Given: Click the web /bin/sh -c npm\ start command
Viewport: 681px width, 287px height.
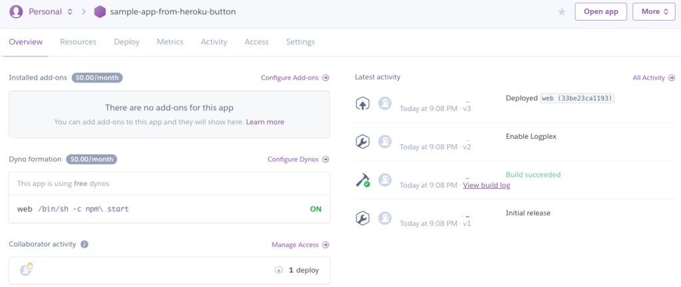Looking at the screenshot, I should tap(73, 209).
